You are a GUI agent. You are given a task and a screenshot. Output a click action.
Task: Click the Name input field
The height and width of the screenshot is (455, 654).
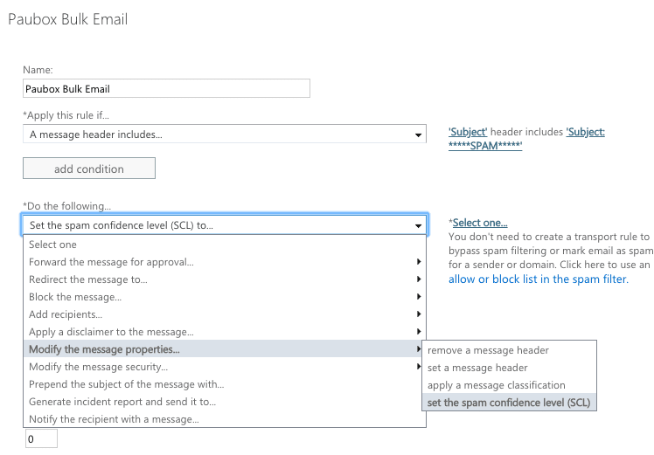tap(166, 88)
